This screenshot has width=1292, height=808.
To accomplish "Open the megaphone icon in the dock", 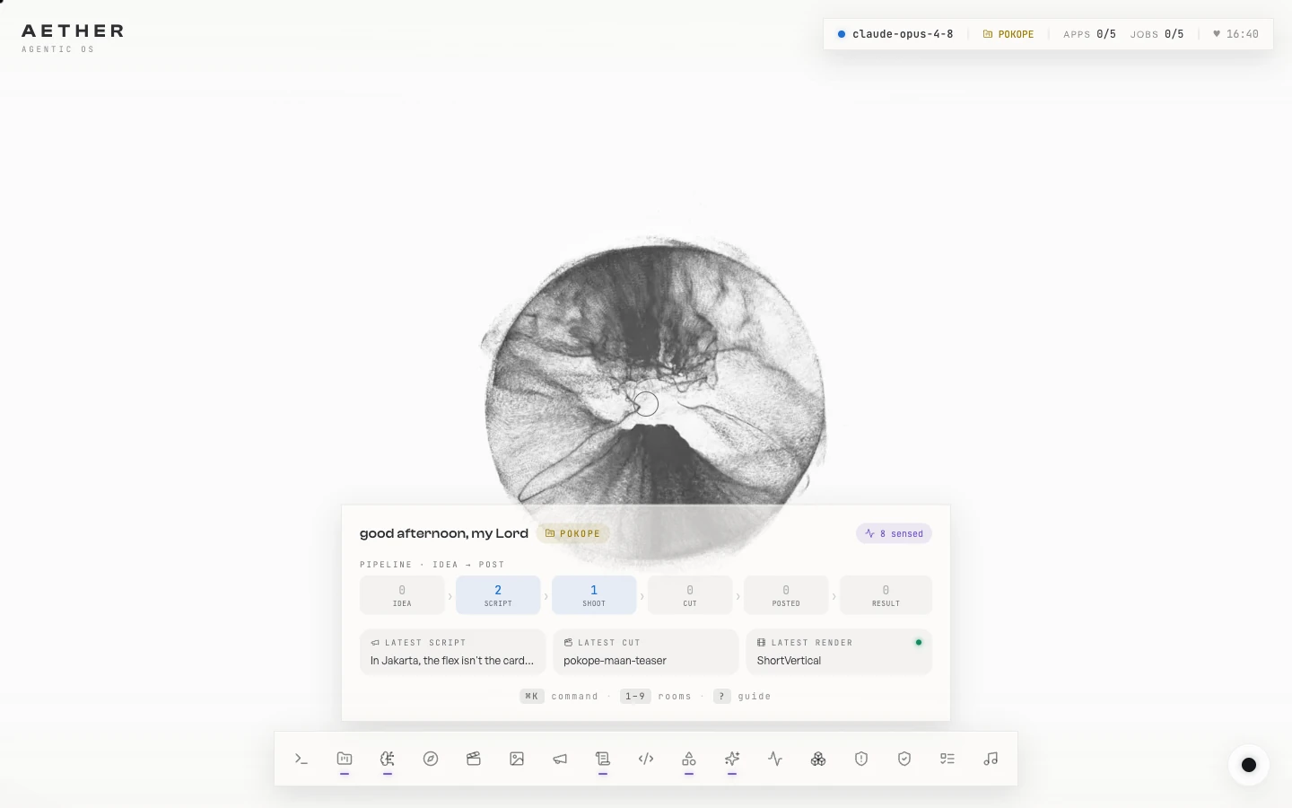I will click(x=560, y=759).
